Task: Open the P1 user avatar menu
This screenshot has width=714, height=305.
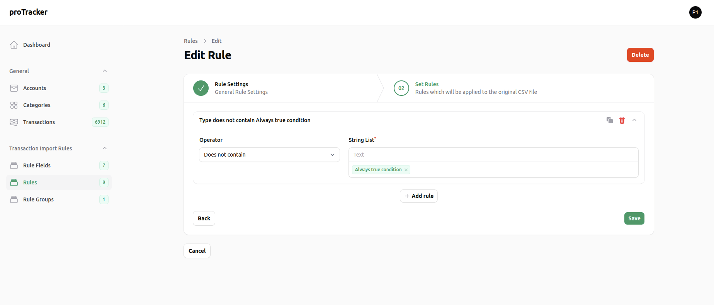Action: click(695, 12)
